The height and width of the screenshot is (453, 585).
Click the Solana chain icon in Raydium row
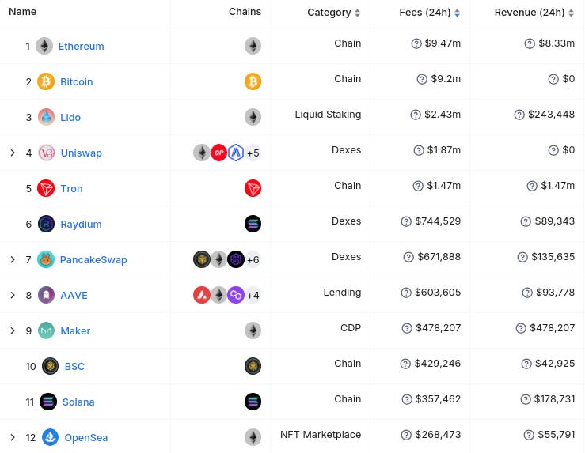click(253, 224)
